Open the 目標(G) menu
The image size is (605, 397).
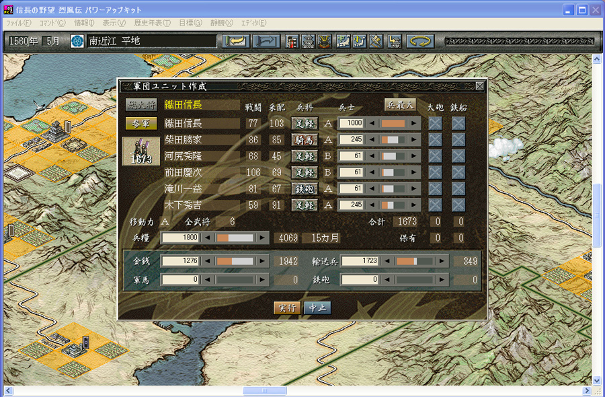(x=191, y=23)
